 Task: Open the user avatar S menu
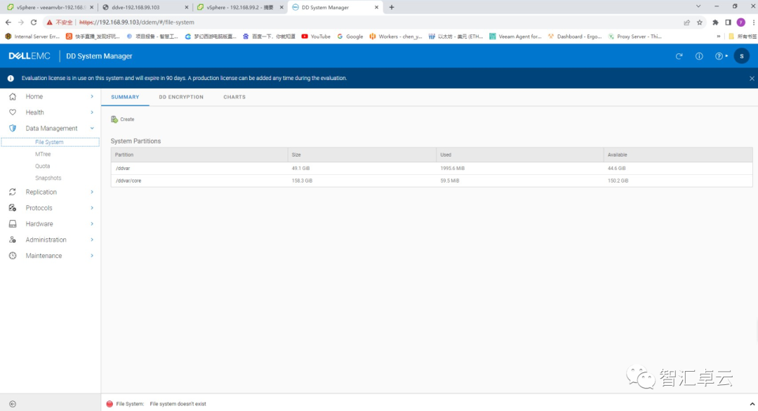(x=742, y=56)
